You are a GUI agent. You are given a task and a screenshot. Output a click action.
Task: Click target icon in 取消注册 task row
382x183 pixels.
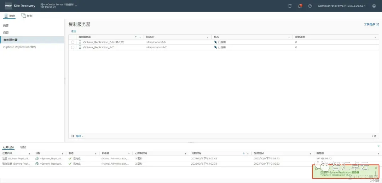tap(37, 164)
